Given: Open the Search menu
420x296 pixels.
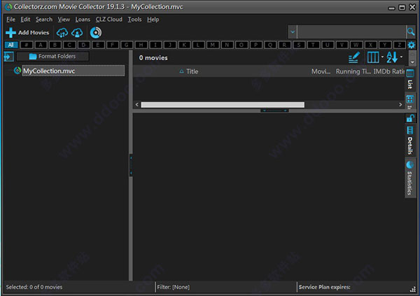Looking at the screenshot, I should coord(44,20).
